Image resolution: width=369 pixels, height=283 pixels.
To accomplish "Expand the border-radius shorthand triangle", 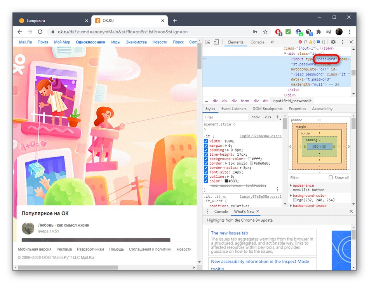I will [x=241, y=168].
